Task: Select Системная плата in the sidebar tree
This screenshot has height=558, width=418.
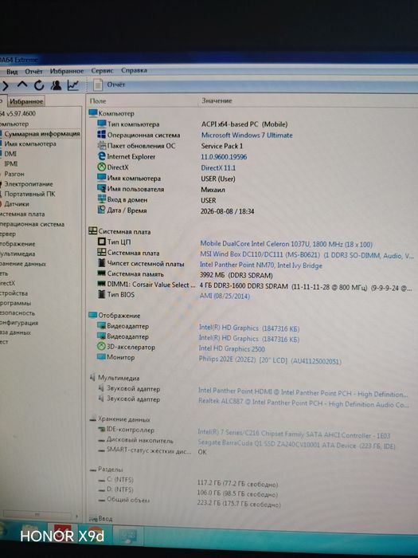Action: 22,214
